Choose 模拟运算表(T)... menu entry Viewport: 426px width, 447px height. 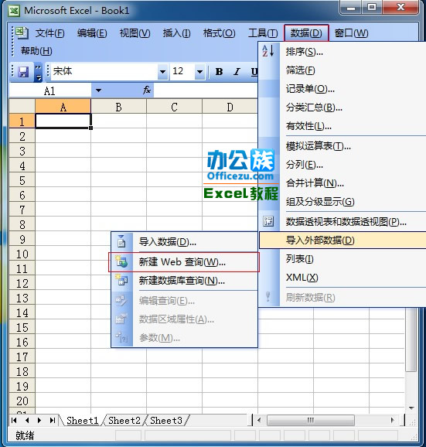(x=342, y=146)
